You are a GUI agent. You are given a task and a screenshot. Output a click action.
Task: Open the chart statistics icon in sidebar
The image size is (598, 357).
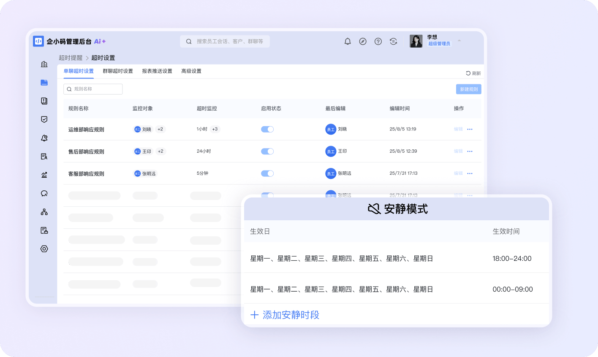pyautogui.click(x=44, y=175)
